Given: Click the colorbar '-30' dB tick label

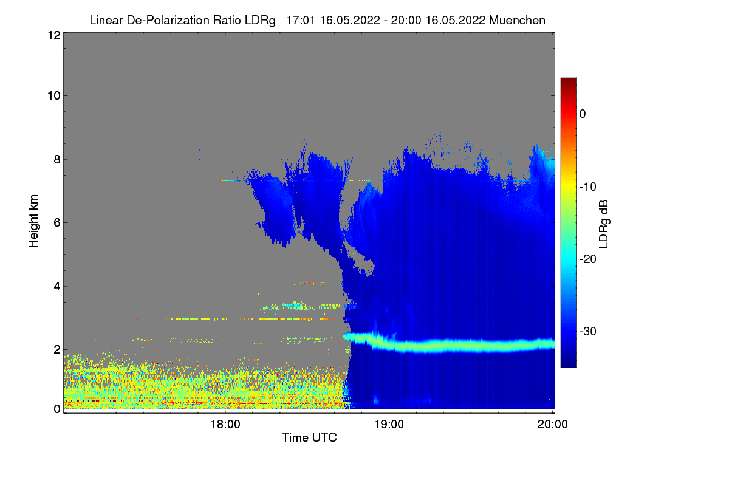Looking at the screenshot, I should [x=589, y=332].
